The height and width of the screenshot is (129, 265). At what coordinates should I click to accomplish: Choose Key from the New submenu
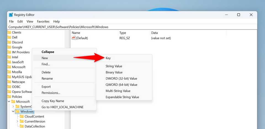(x=108, y=58)
